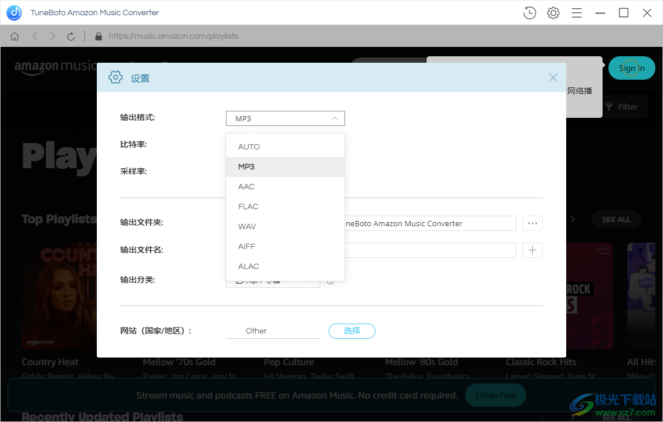This screenshot has height=422, width=663.
Task: Click the 选择 region select button
Action: pyautogui.click(x=352, y=331)
